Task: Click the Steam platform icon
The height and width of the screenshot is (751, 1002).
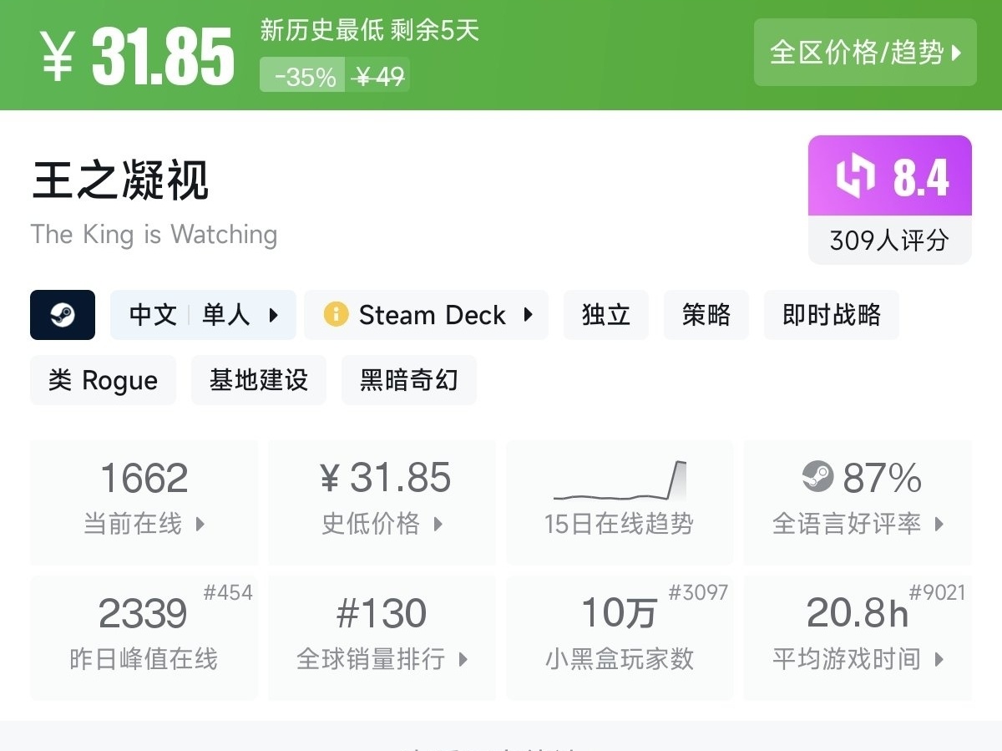Action: [x=63, y=315]
